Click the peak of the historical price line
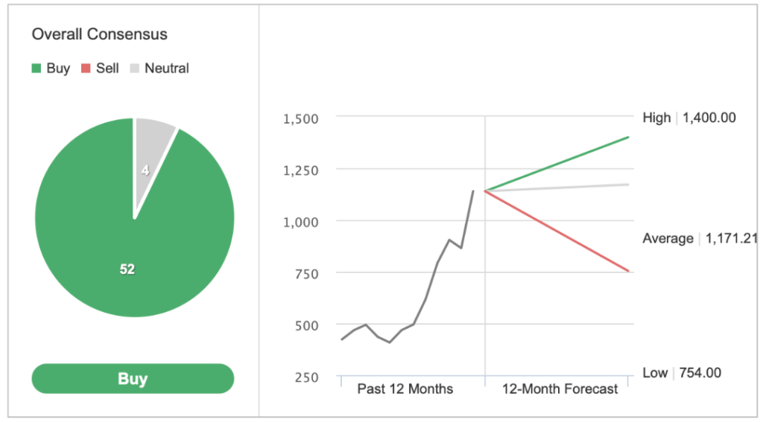 point(472,191)
